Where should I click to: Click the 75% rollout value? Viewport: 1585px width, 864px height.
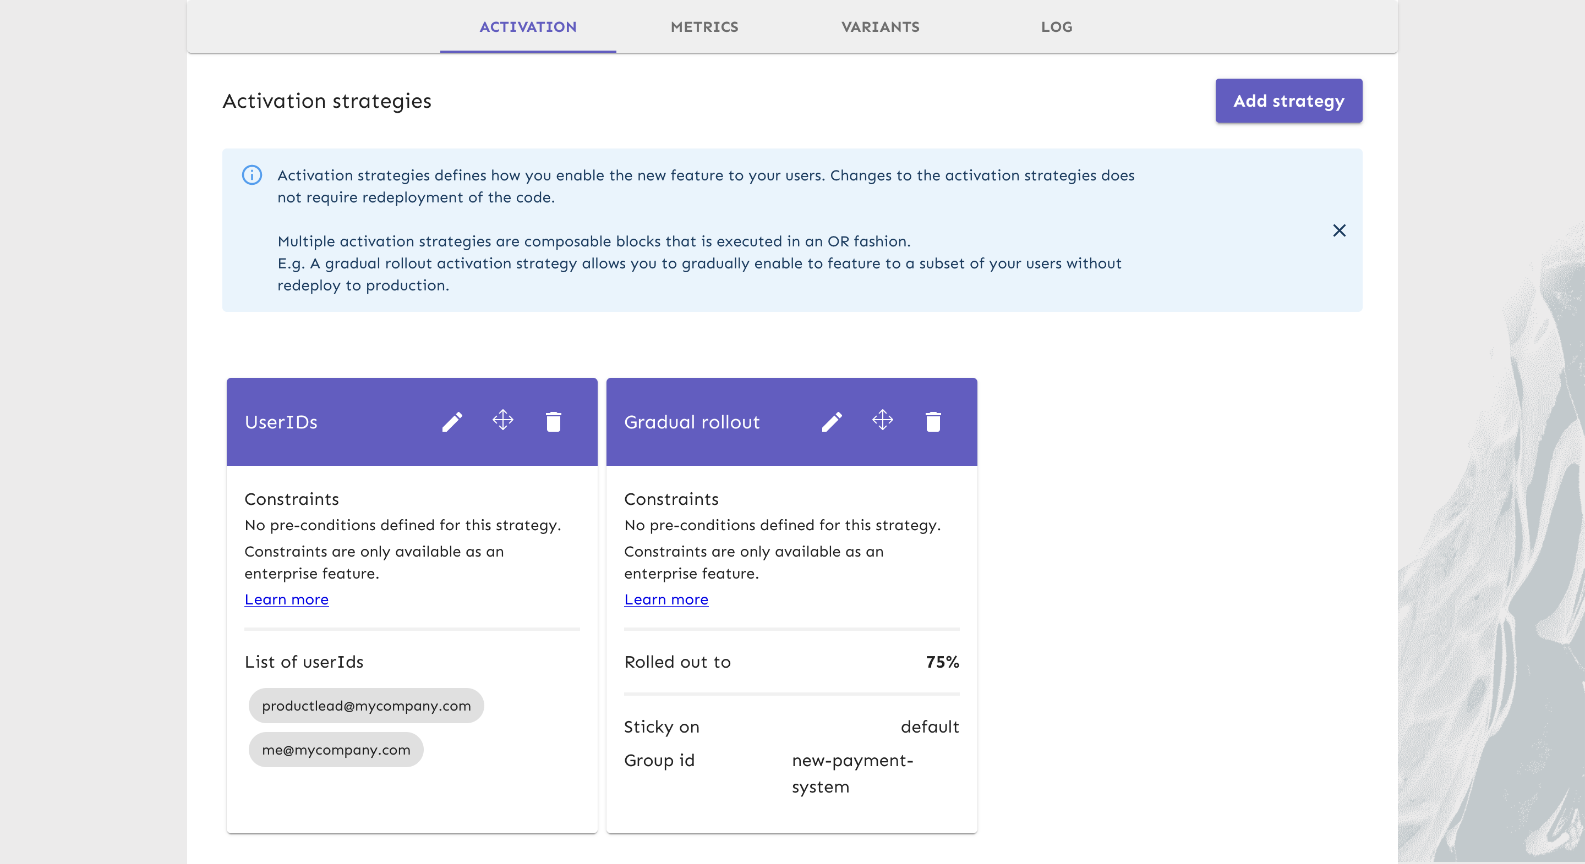click(x=942, y=662)
